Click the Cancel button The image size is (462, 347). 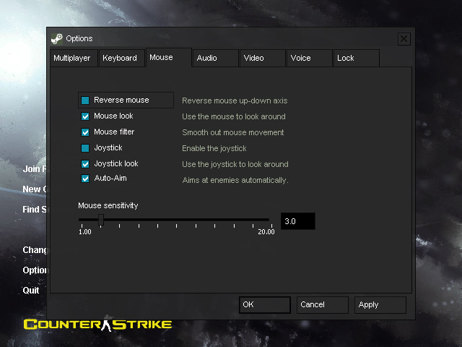click(322, 305)
